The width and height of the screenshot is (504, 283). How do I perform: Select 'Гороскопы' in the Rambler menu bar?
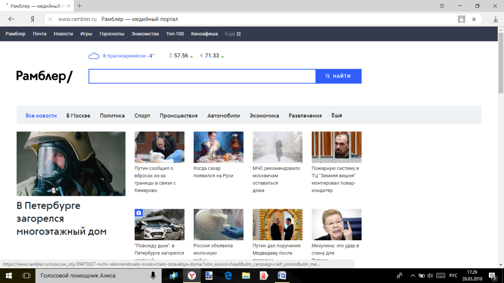click(x=112, y=34)
